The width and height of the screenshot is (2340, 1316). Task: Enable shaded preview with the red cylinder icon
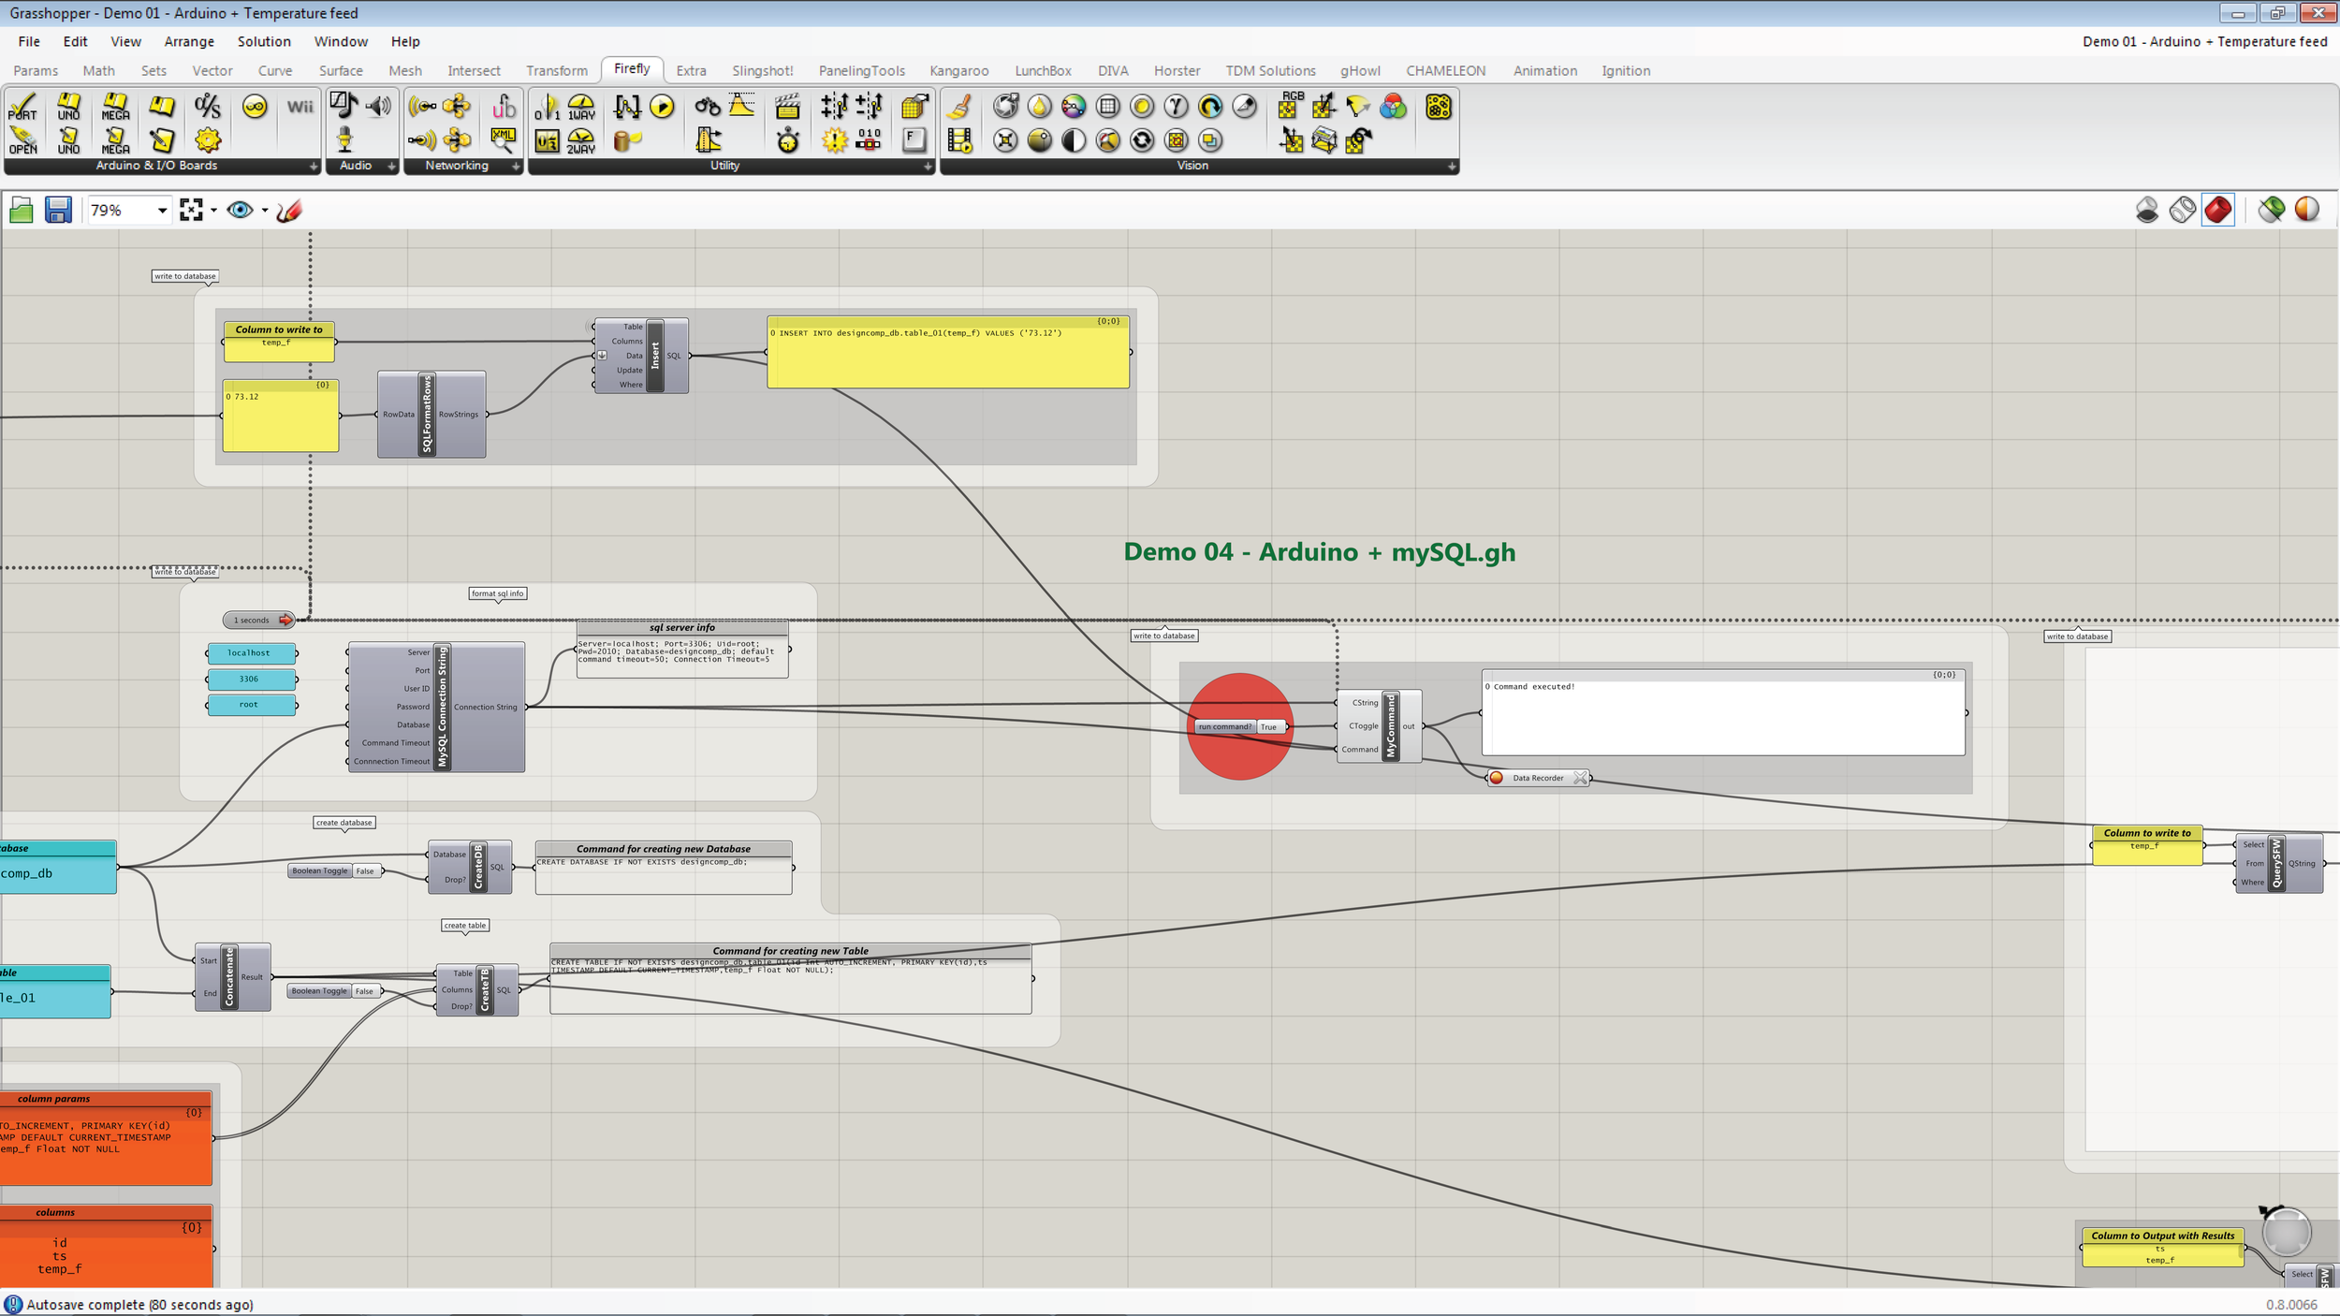[x=2218, y=211]
